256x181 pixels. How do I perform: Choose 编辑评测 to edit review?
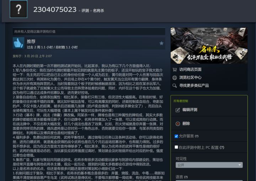pos(190,110)
